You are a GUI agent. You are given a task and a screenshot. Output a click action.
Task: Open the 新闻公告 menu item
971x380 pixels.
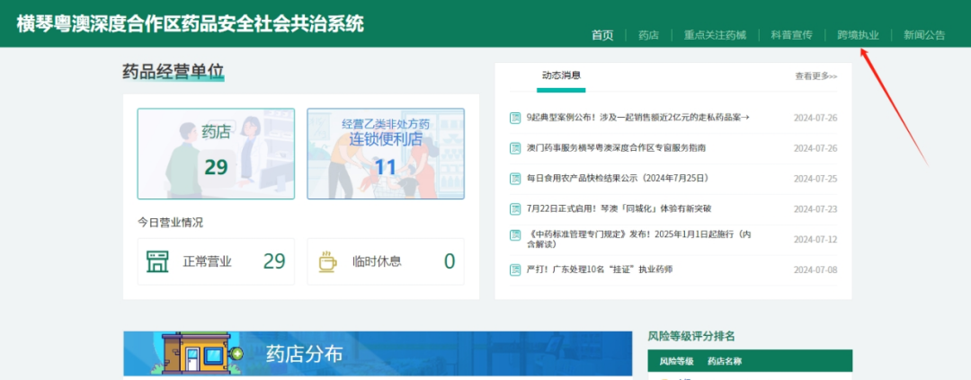click(924, 35)
